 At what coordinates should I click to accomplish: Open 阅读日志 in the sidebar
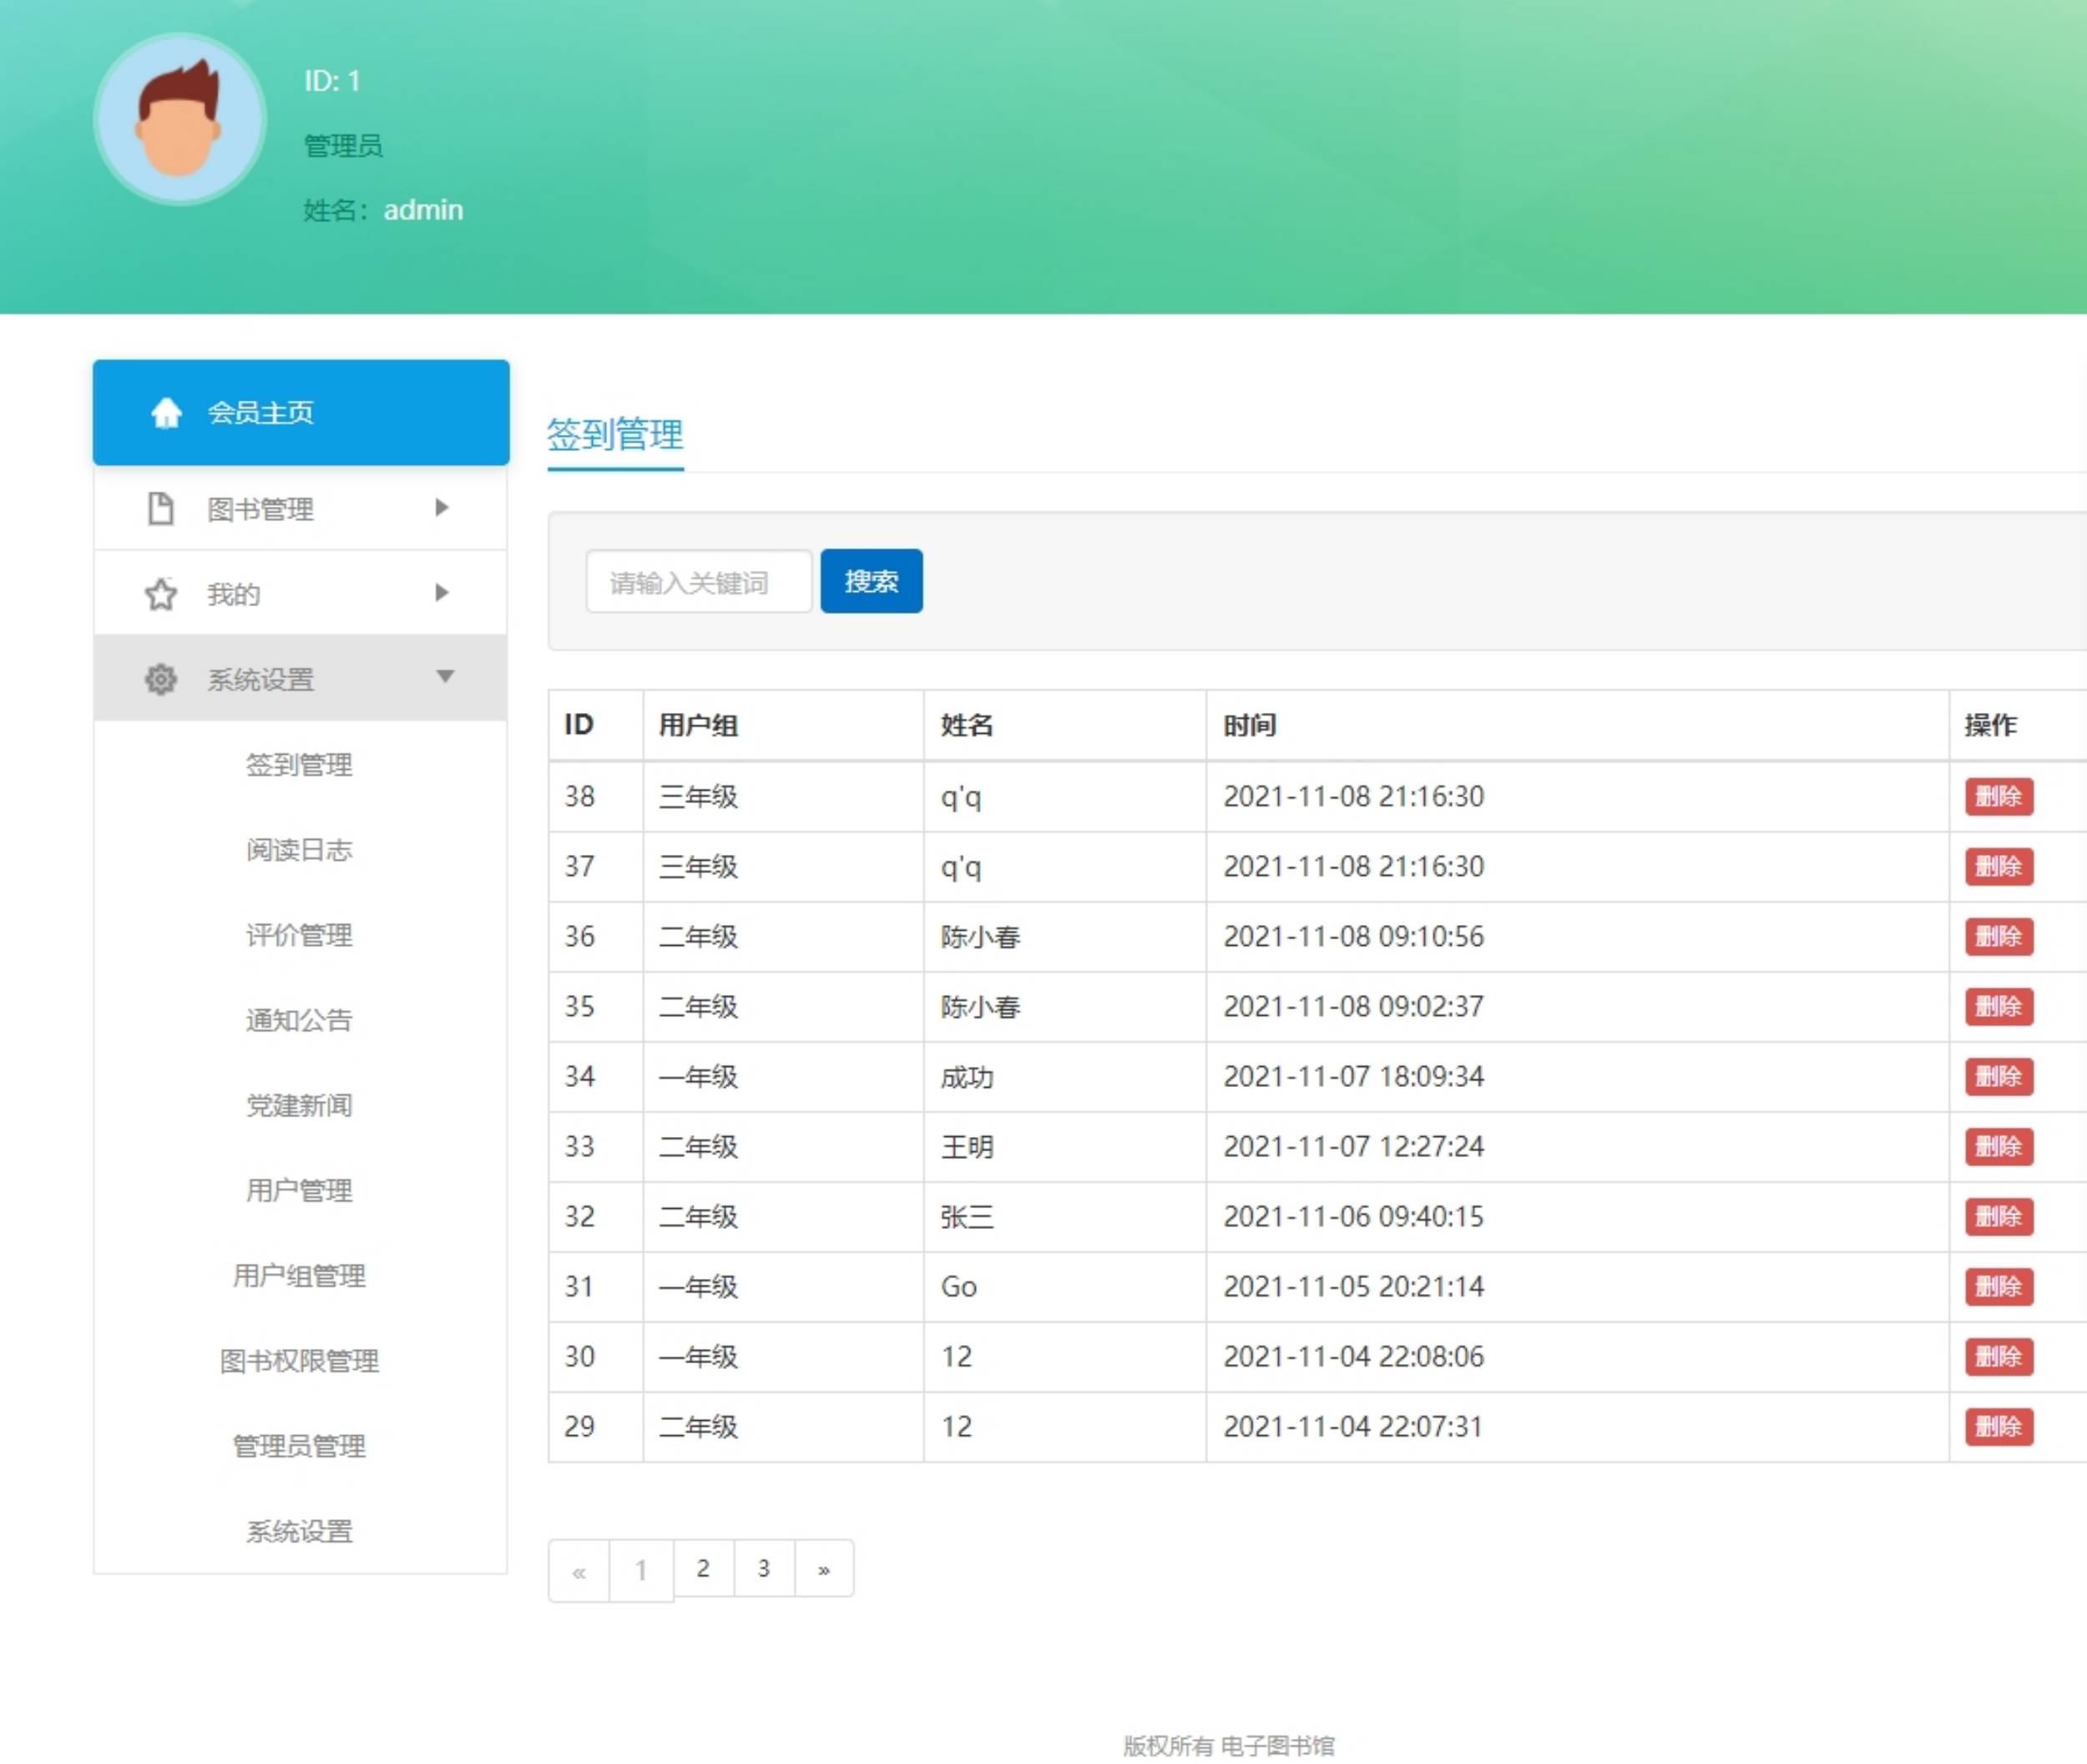click(x=299, y=850)
